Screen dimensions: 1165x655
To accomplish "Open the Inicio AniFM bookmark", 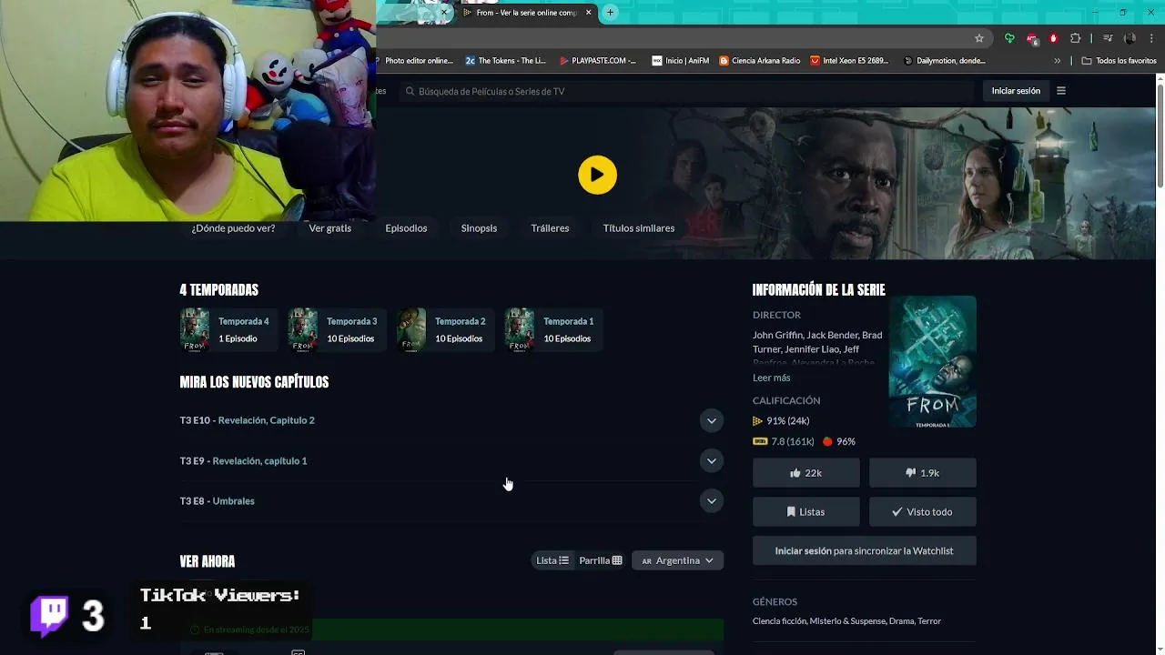I will point(680,61).
